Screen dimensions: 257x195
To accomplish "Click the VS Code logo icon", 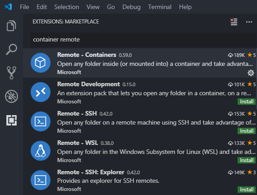I will [x=8, y=7].
